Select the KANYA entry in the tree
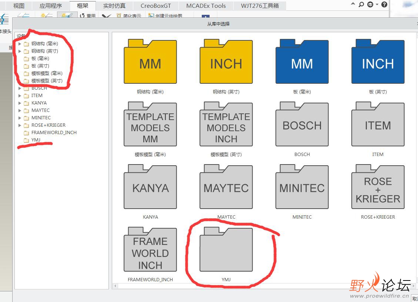This screenshot has width=418, height=302. pos(39,103)
